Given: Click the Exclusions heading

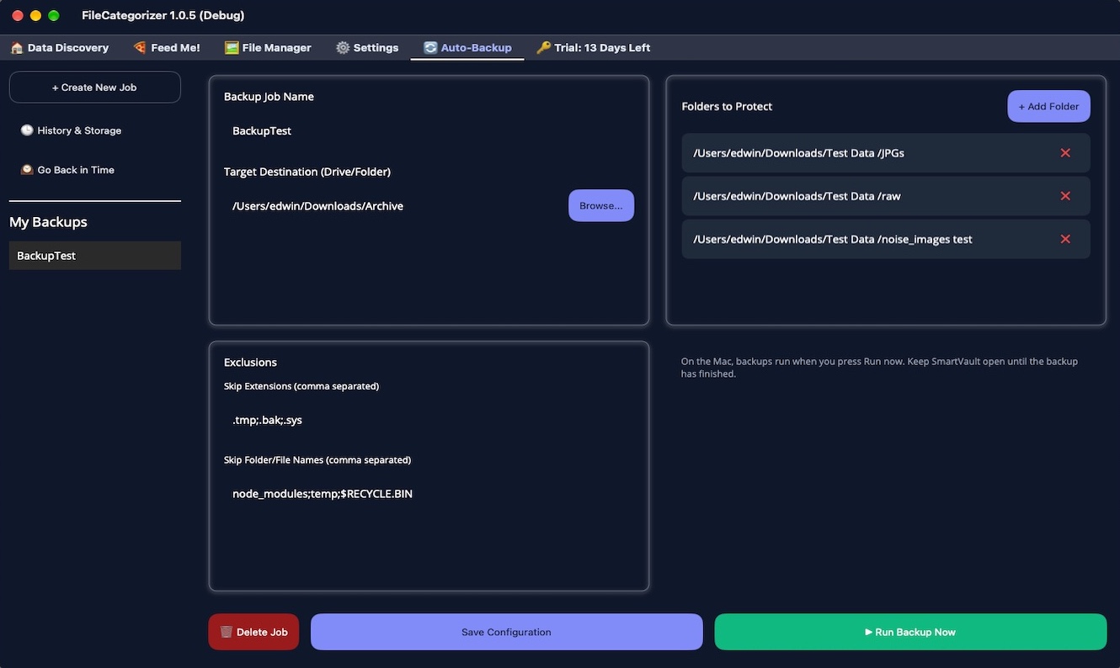Looking at the screenshot, I should pyautogui.click(x=250, y=363).
